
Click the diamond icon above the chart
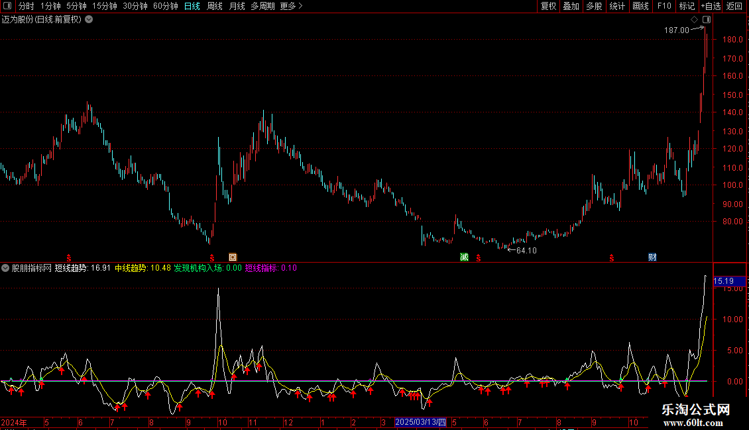[x=694, y=20]
